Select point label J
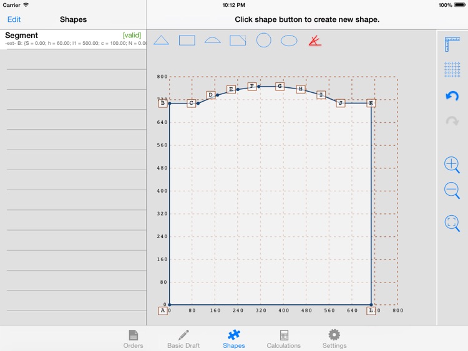 pyautogui.click(x=341, y=103)
